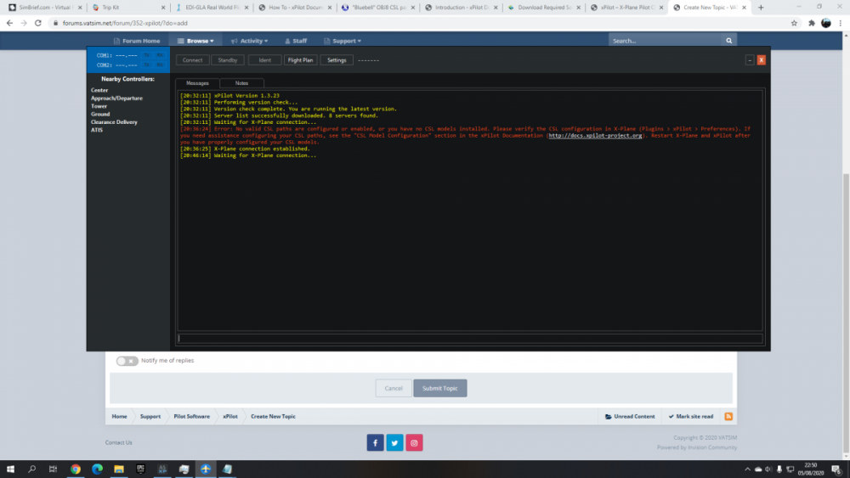
Task: Open xPilot Settings
Action: 337,60
